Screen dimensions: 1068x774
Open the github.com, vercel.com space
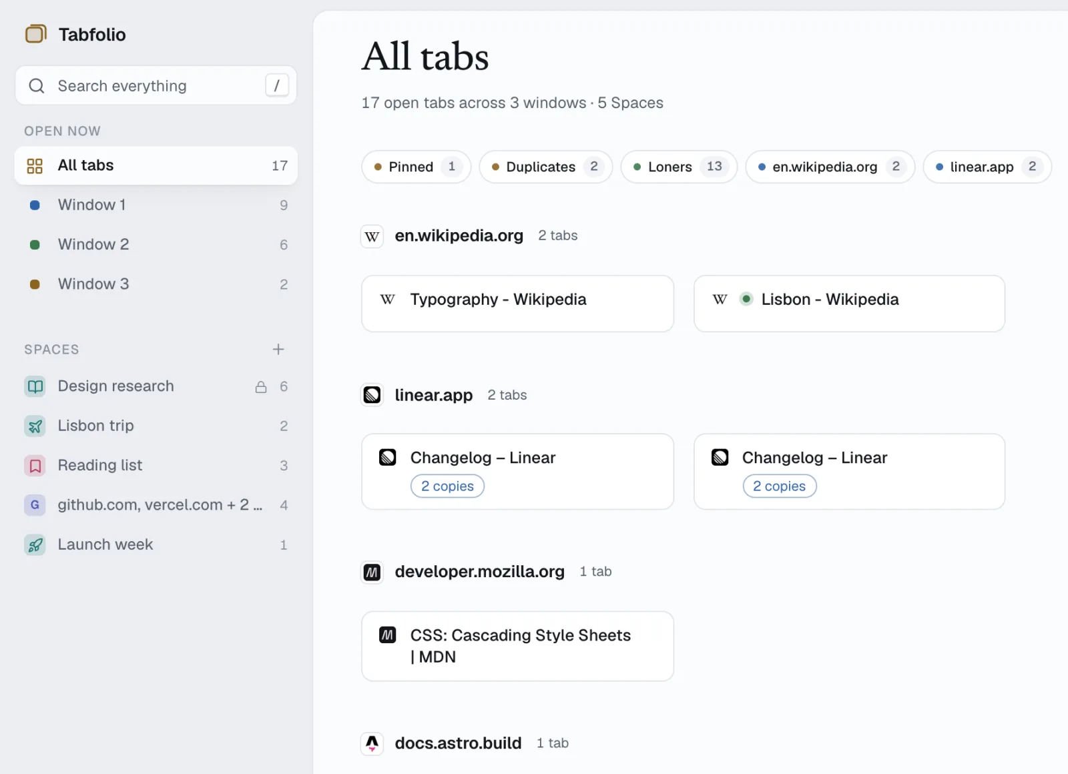(156, 505)
